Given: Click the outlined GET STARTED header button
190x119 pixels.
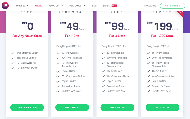Looking at the screenshot, I should pos(173,6).
